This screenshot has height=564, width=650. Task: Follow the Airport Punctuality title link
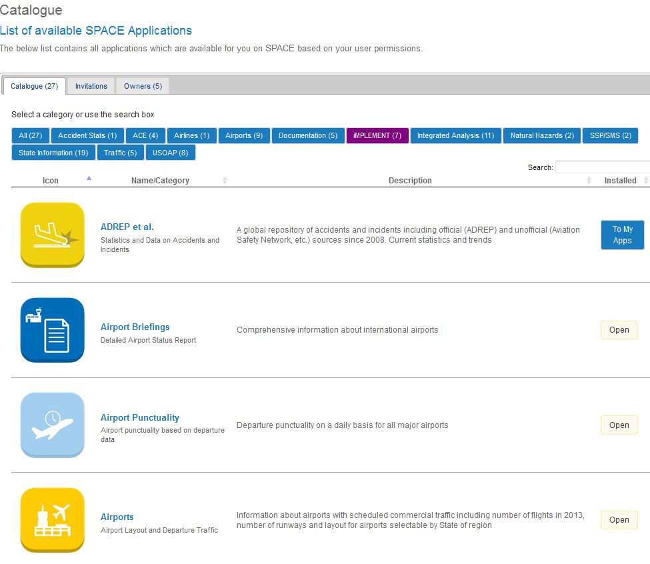(x=140, y=418)
